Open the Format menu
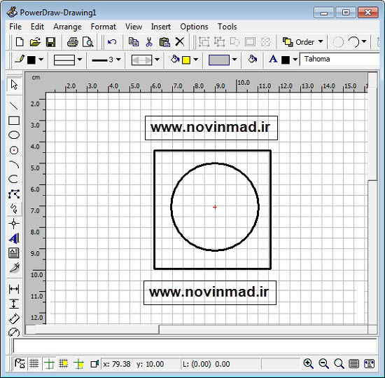 [103, 27]
